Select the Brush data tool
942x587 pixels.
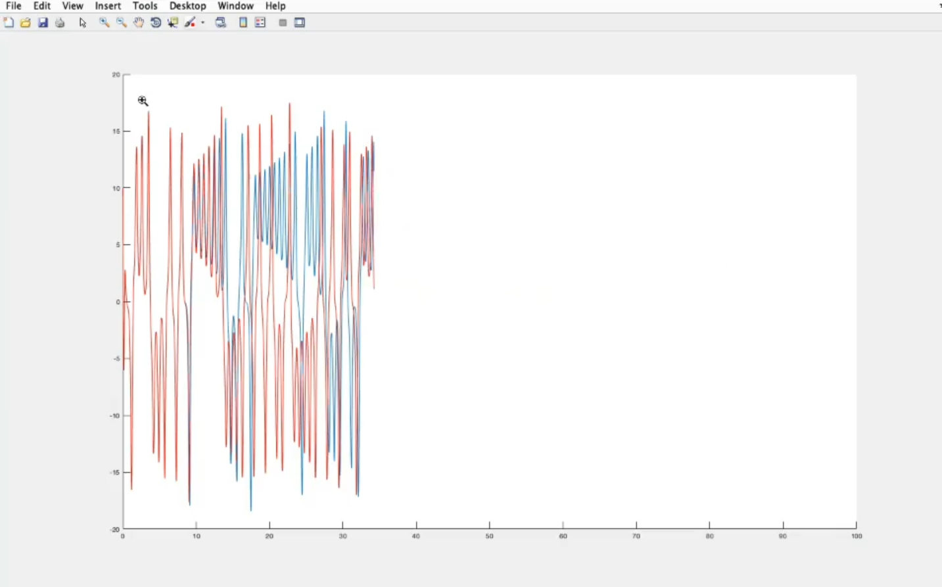click(x=190, y=22)
